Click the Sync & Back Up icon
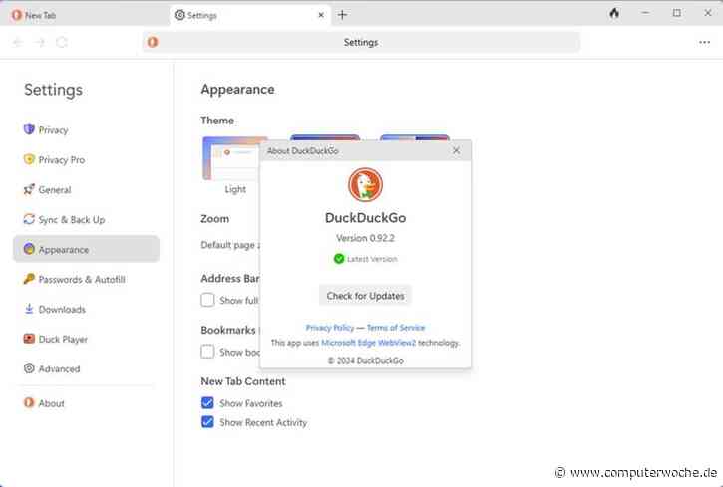This screenshot has height=487, width=723. pos(29,219)
